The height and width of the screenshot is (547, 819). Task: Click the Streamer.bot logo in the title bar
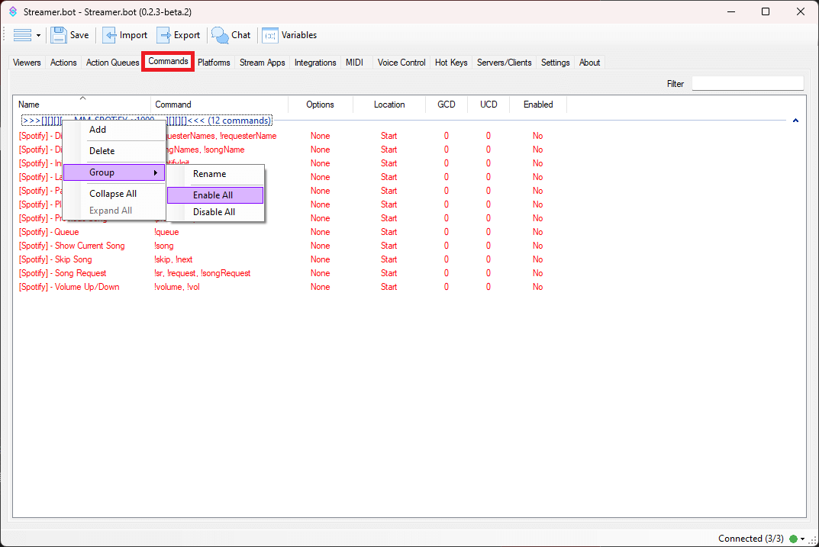13,11
